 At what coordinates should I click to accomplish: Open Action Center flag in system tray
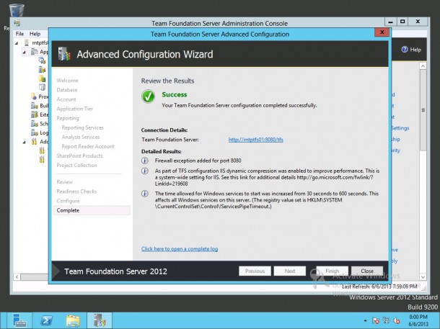coord(376,320)
